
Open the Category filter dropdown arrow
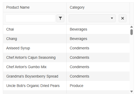pos(112,18)
